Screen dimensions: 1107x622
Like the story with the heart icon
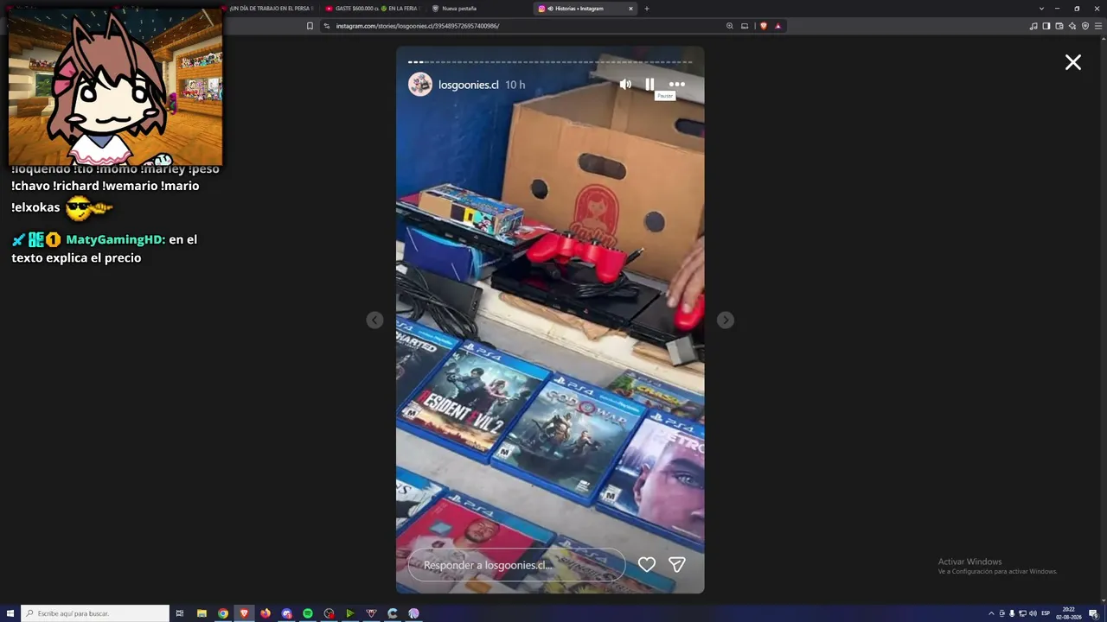click(x=647, y=565)
